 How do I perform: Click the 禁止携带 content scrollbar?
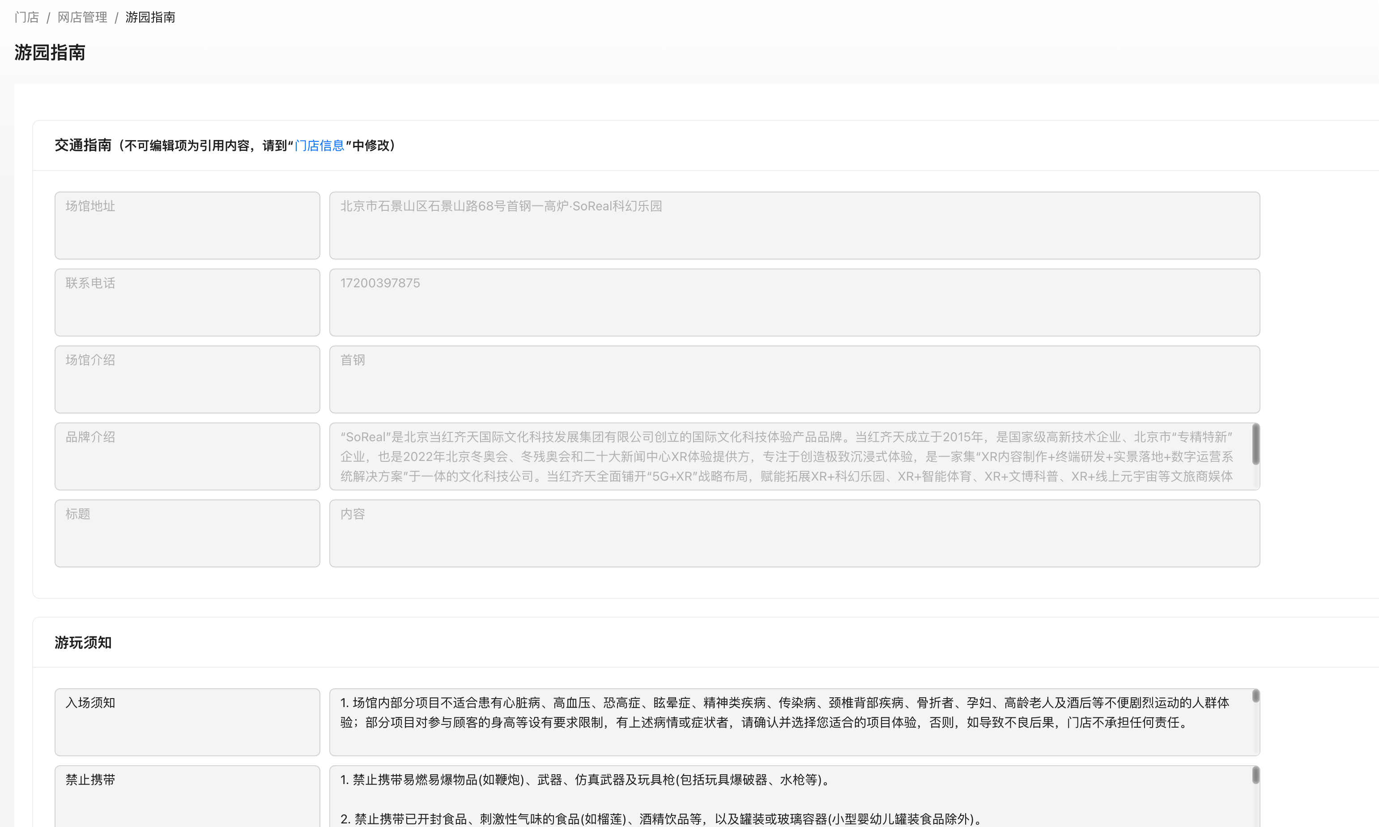[x=1256, y=775]
